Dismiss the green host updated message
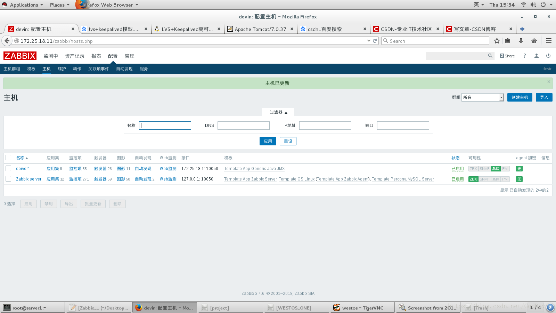Viewport: 556px width, 313px height. tap(549, 81)
